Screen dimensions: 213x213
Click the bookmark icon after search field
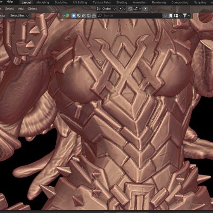pos(170,16)
